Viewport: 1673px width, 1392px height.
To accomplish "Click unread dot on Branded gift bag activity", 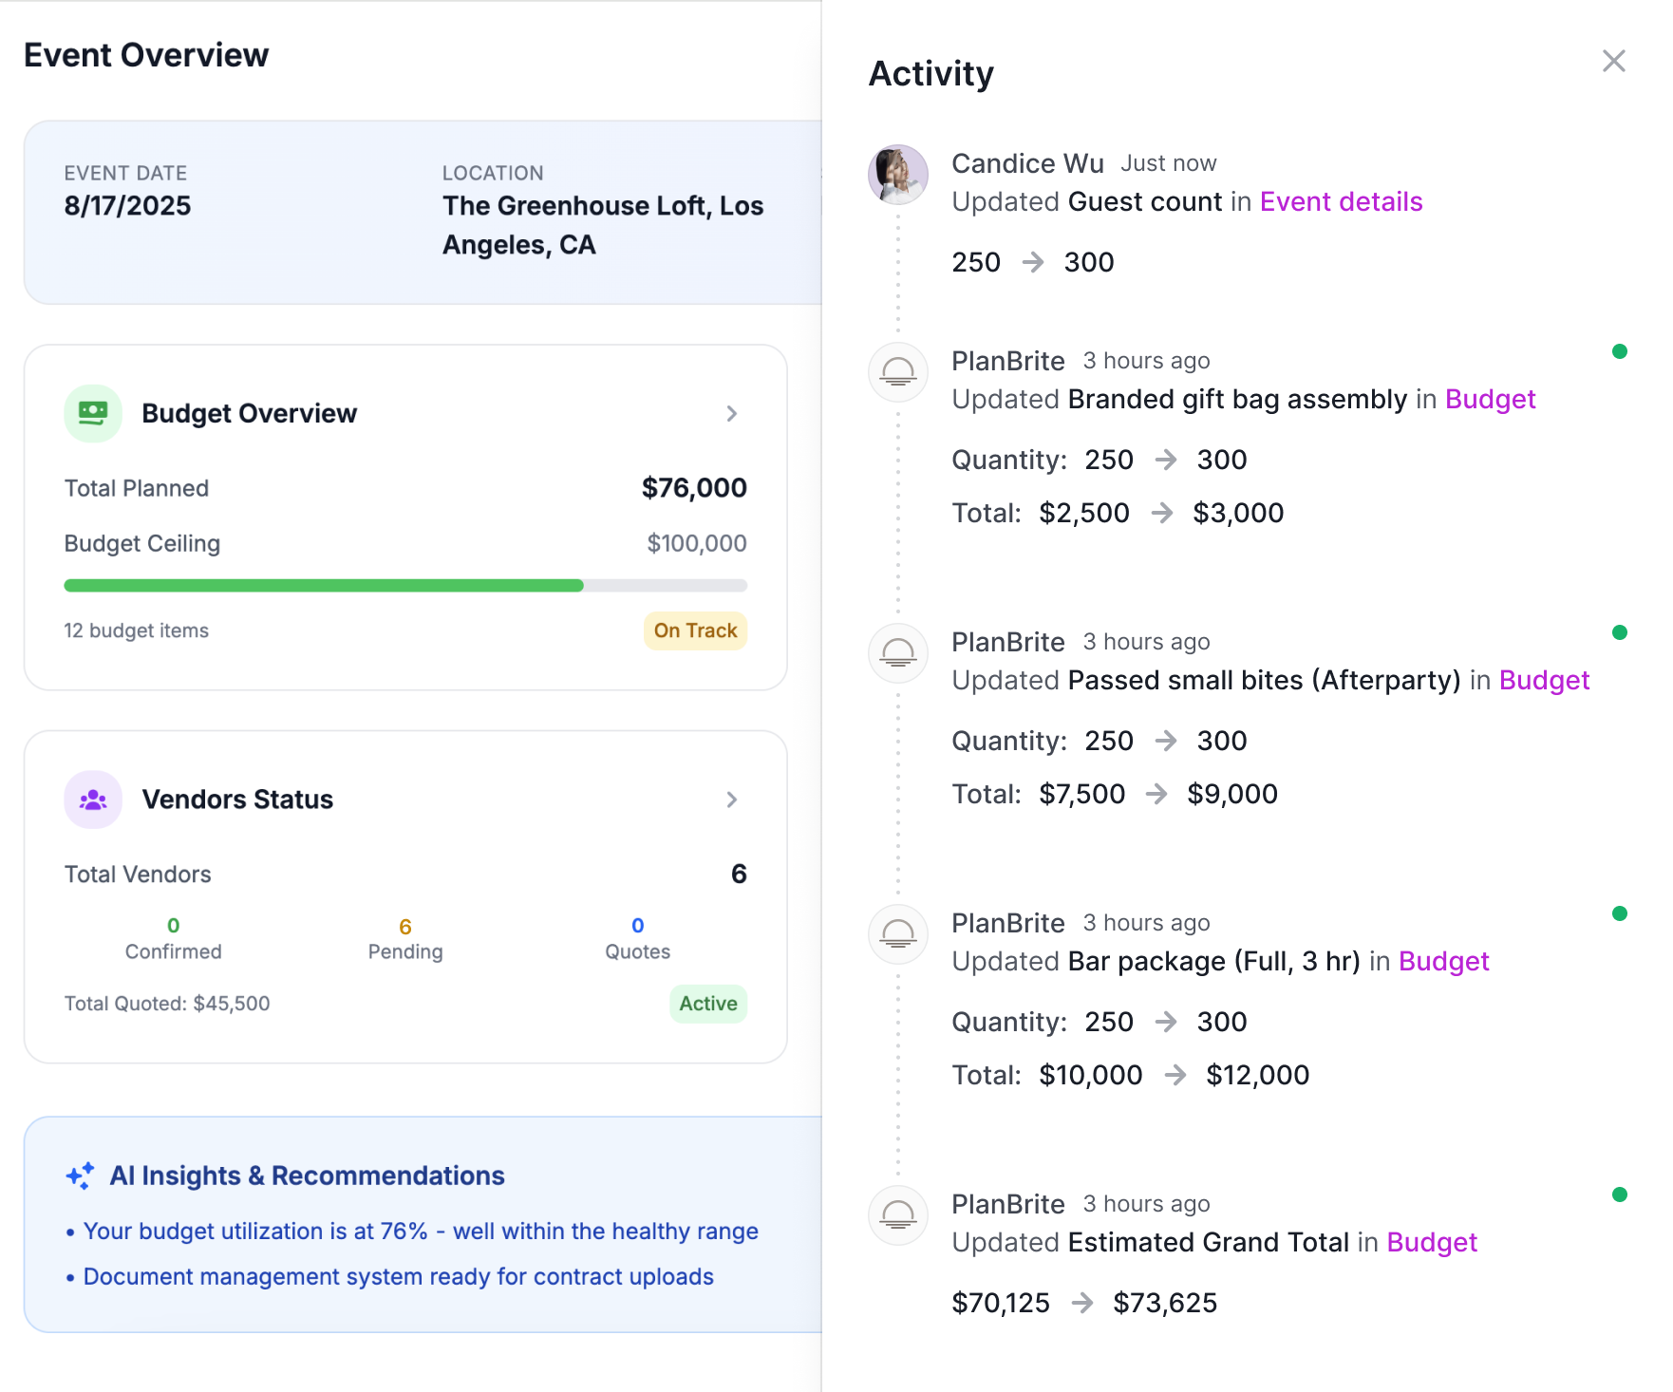I will (1619, 351).
